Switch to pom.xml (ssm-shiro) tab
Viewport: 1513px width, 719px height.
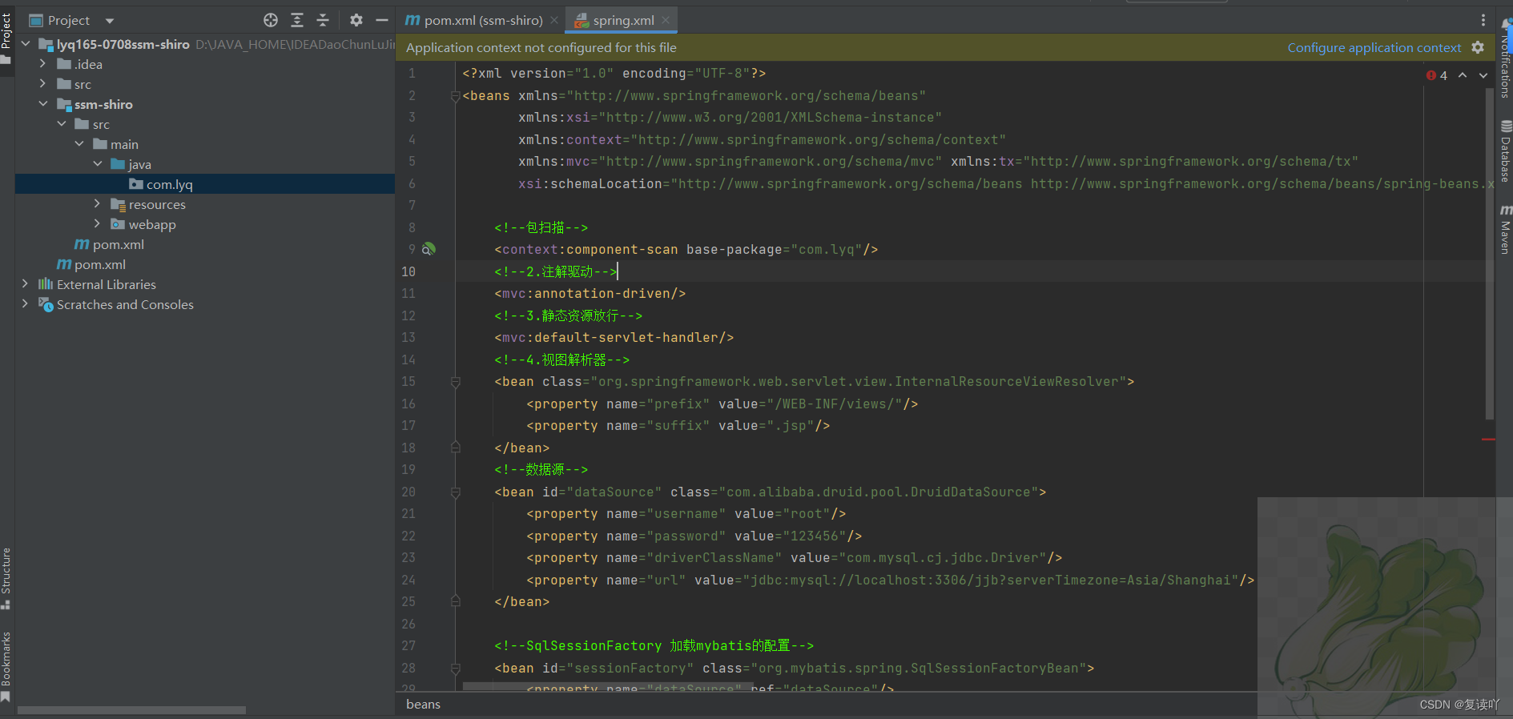[x=483, y=20]
